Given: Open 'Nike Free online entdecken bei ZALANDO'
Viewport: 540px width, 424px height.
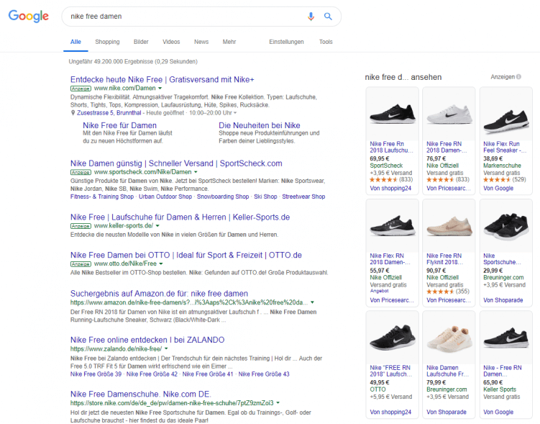Looking at the screenshot, I should click(x=147, y=340).
